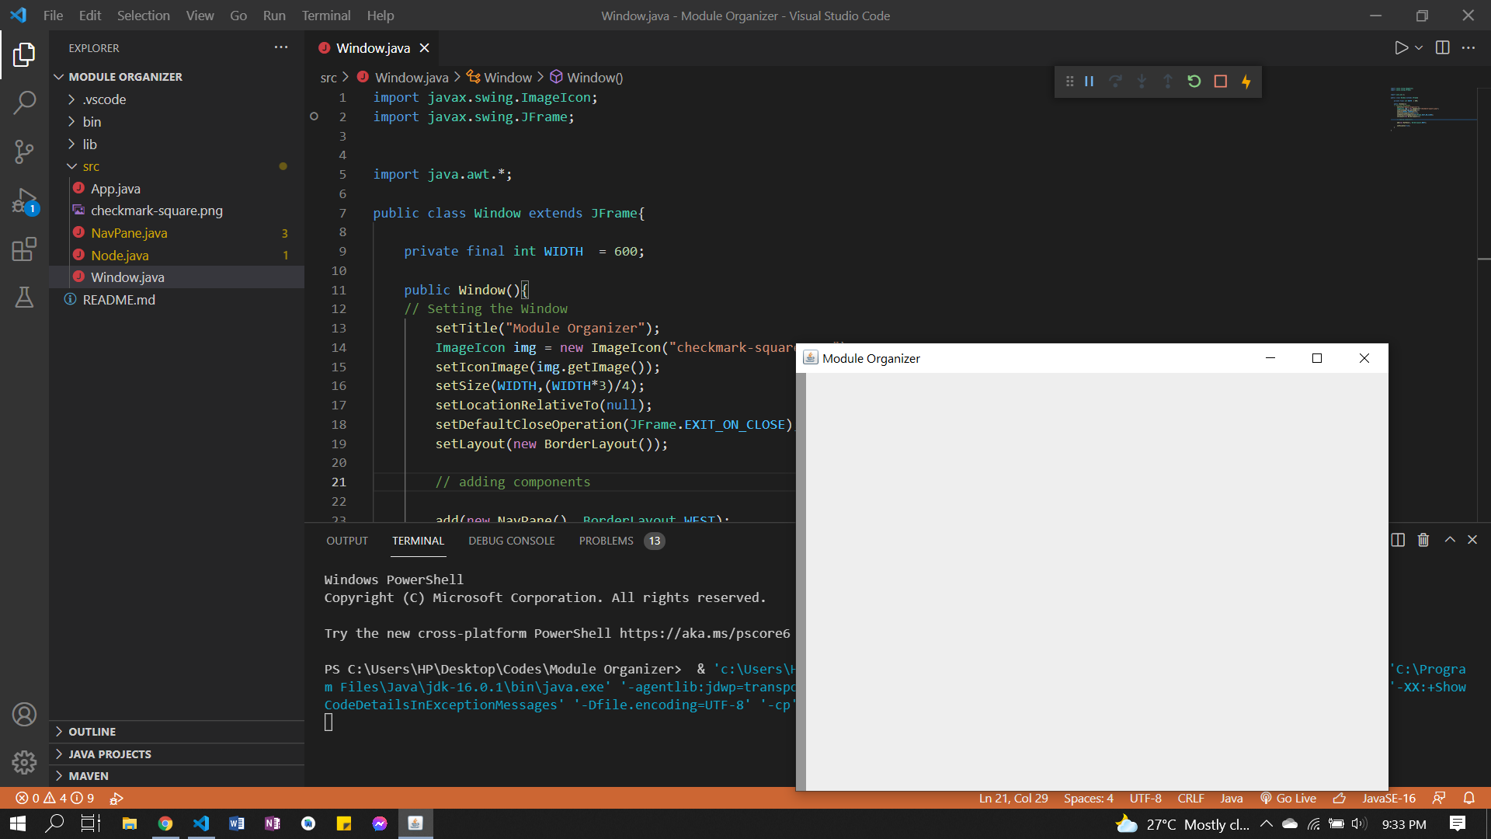Select the TERMINAL tab

coord(417,540)
